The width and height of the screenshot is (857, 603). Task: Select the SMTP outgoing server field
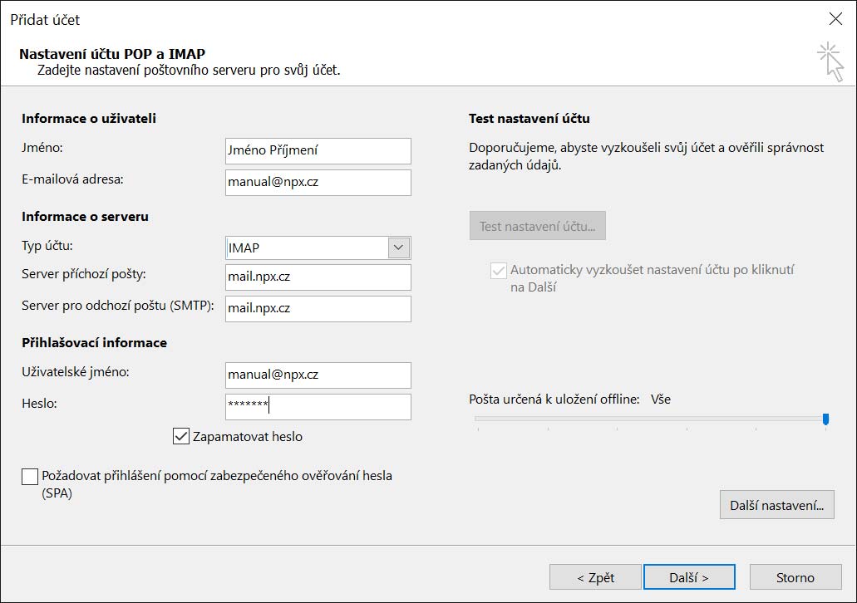(318, 309)
